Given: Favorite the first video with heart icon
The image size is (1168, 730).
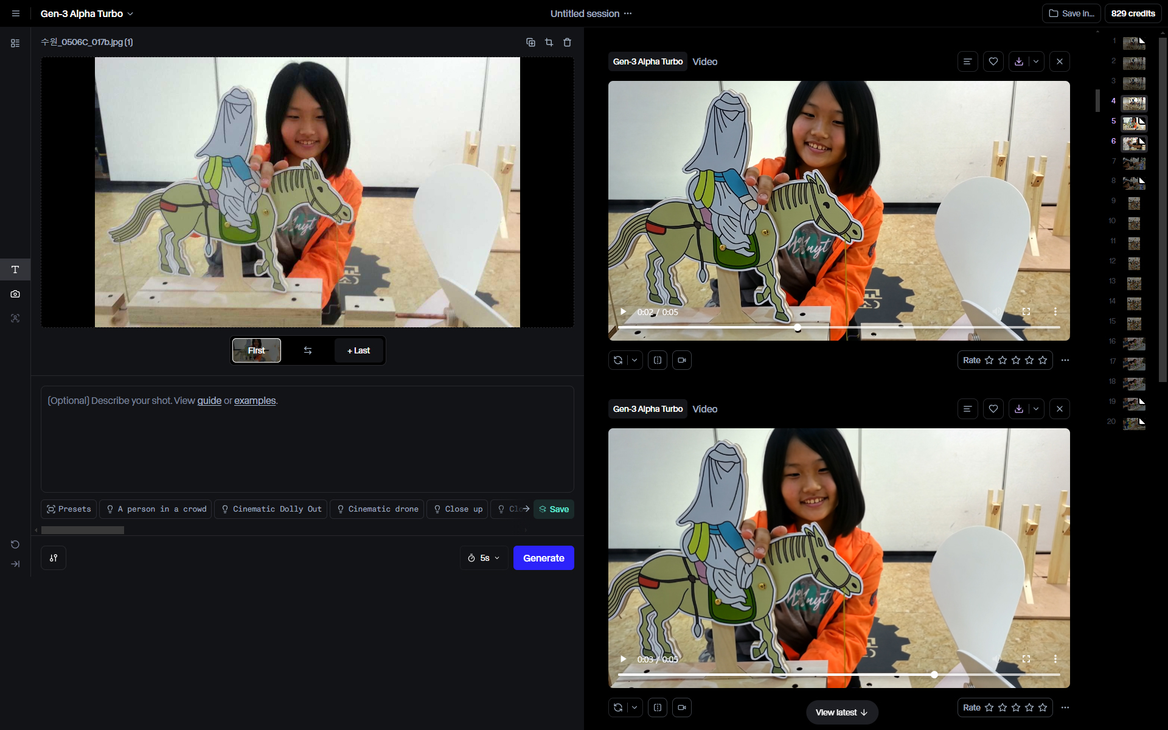Looking at the screenshot, I should (993, 61).
